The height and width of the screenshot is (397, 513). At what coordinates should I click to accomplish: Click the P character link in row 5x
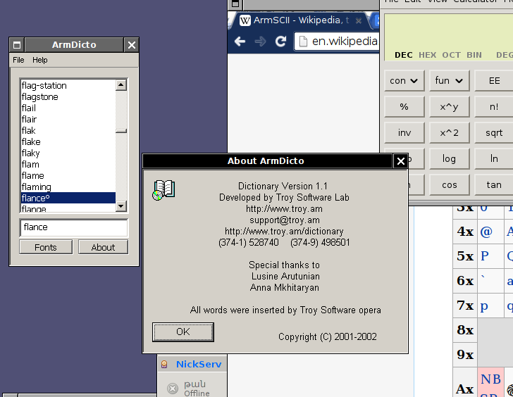(x=485, y=256)
